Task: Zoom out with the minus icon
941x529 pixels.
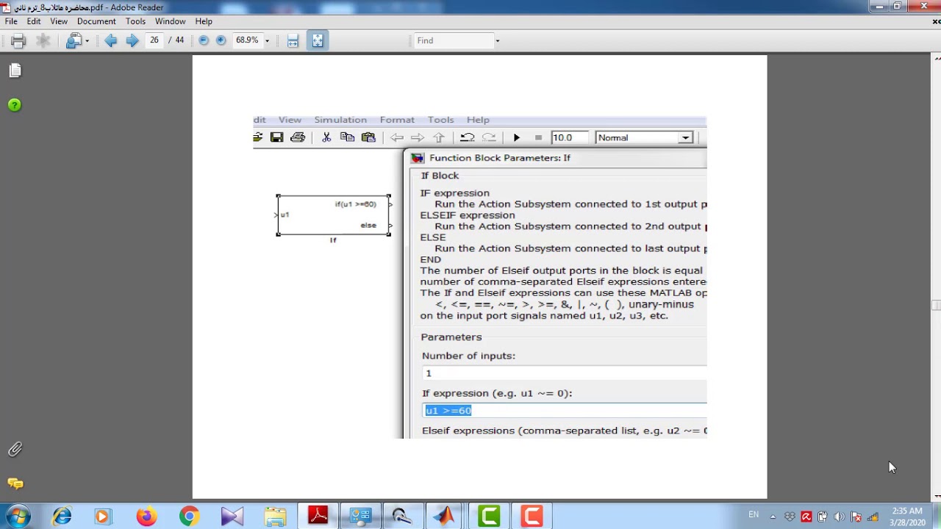Action: pyautogui.click(x=204, y=40)
